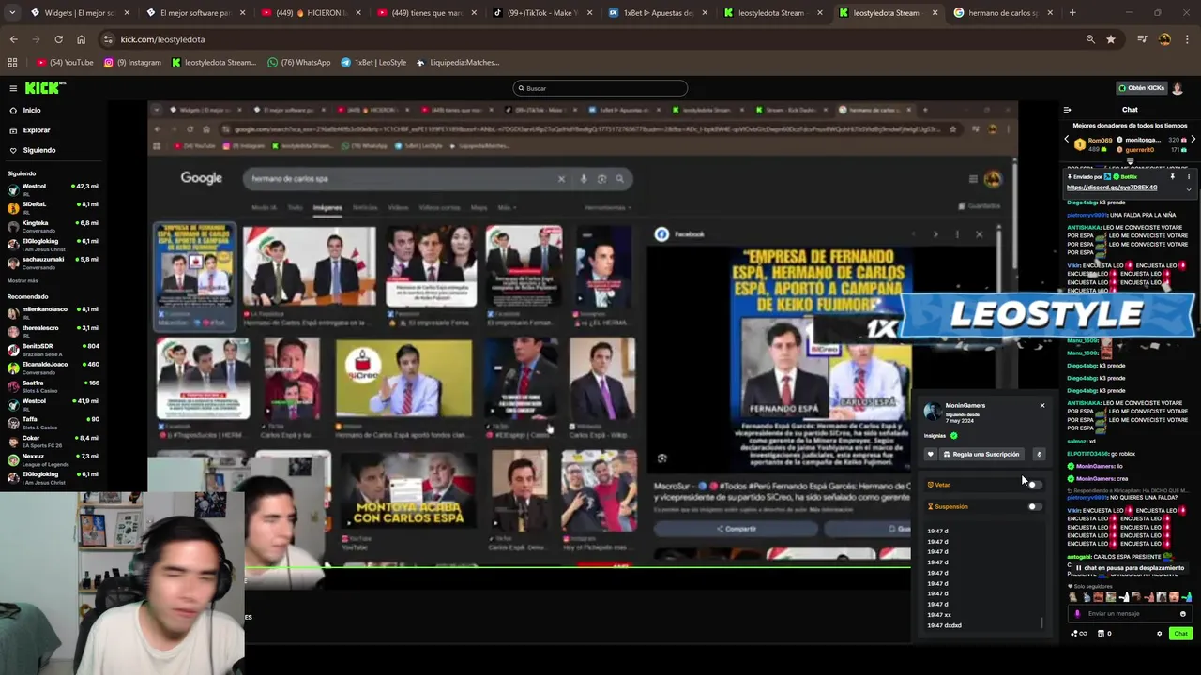Open Nexxuz recommended channel
This screenshot has width=1201, height=675.
pyautogui.click(x=56, y=457)
